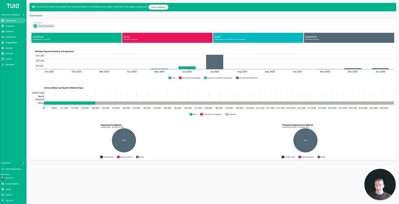The image size is (399, 204).
Task: Open Invoices via its sidebar icon
Action: pos(3,54)
